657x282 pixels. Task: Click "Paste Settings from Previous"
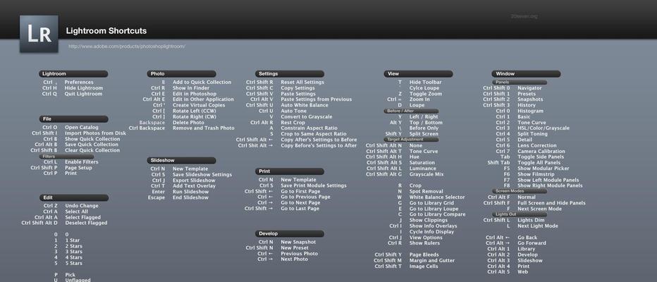[x=317, y=99]
